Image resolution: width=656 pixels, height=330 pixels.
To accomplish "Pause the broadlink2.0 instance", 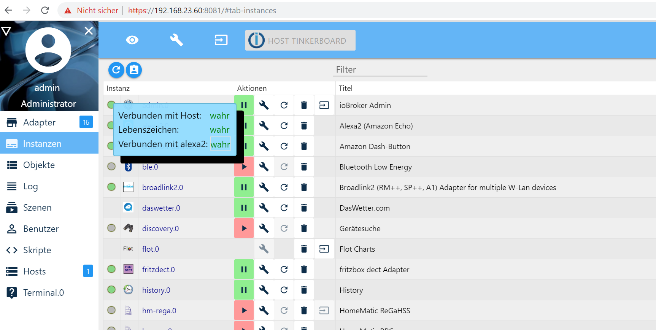I will point(244,187).
